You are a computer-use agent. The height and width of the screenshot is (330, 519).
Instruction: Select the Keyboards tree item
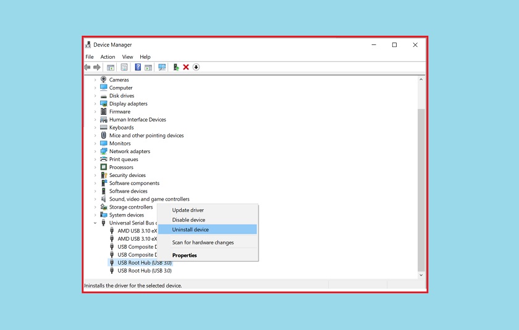pos(121,128)
